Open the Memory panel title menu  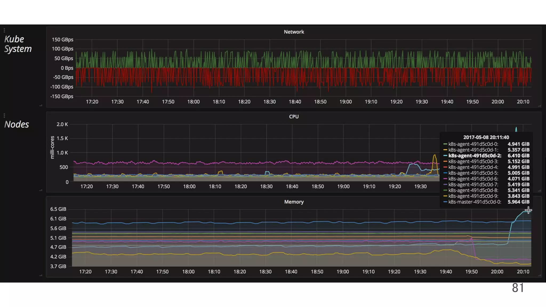click(294, 202)
